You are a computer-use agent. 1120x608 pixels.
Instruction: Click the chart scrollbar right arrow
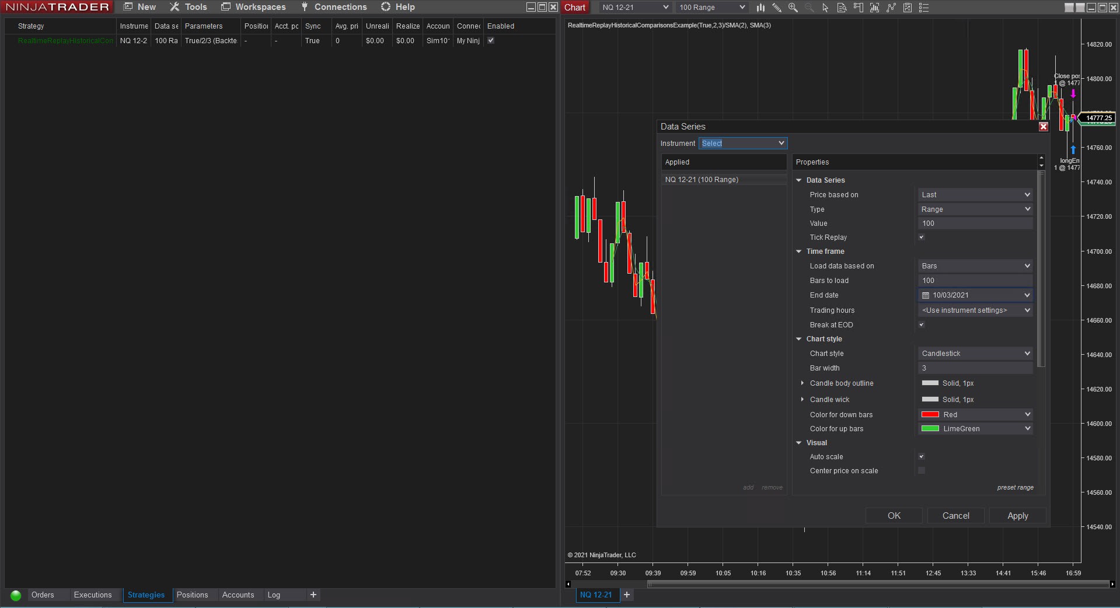tap(1112, 583)
